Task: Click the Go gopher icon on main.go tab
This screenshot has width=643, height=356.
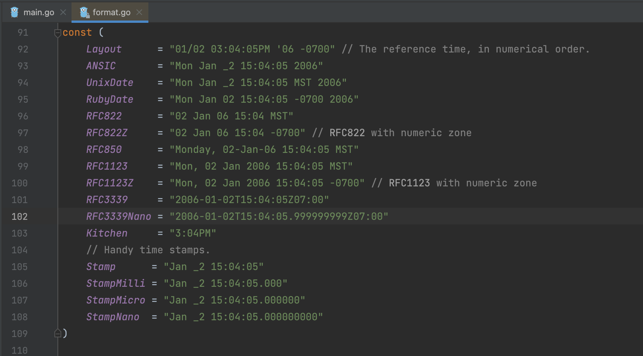Action: (x=14, y=12)
